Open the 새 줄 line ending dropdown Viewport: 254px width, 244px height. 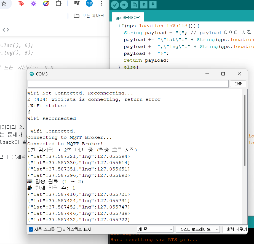[x=155, y=229]
